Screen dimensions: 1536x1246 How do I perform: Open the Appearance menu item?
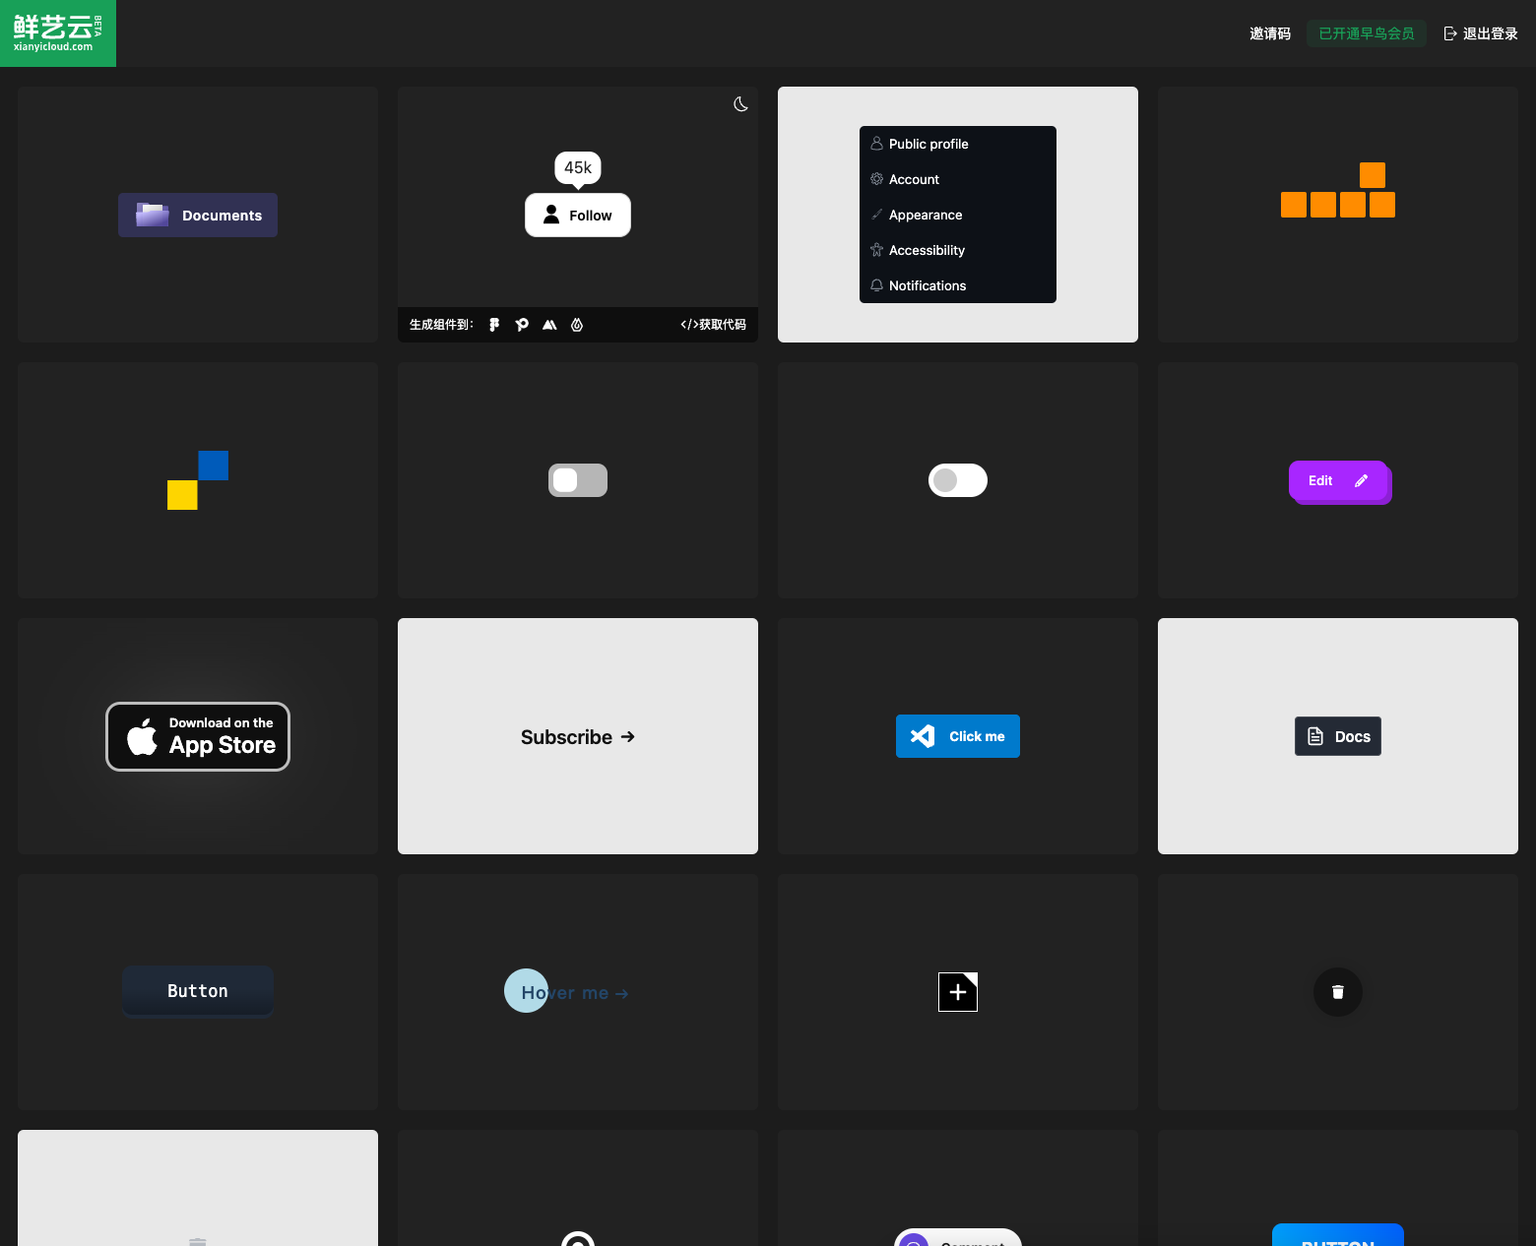(x=925, y=215)
